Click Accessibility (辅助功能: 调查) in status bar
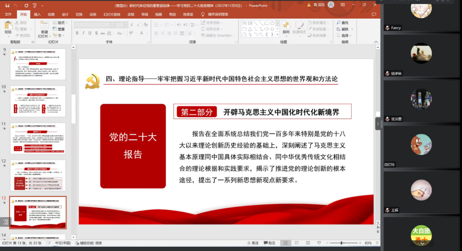Viewport: 462px width, 251px height. [89, 243]
